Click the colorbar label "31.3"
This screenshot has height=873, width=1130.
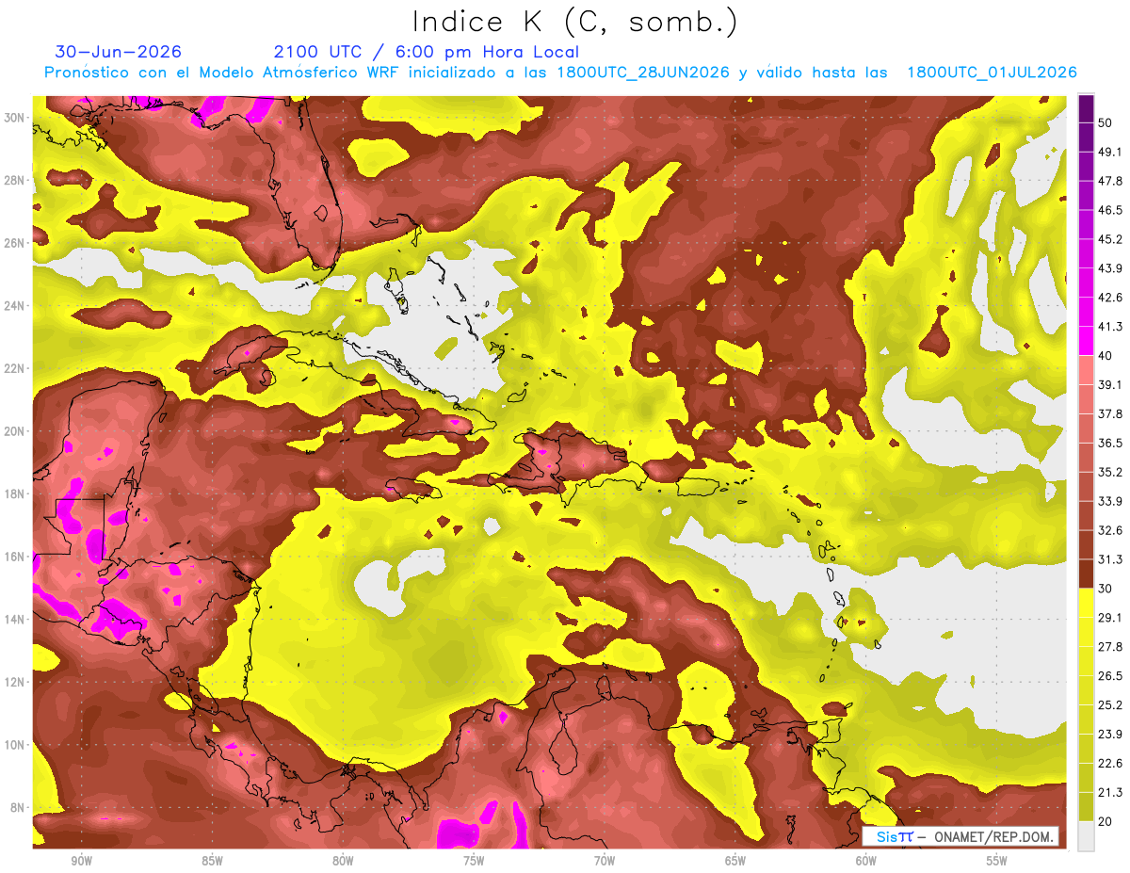1110,559
